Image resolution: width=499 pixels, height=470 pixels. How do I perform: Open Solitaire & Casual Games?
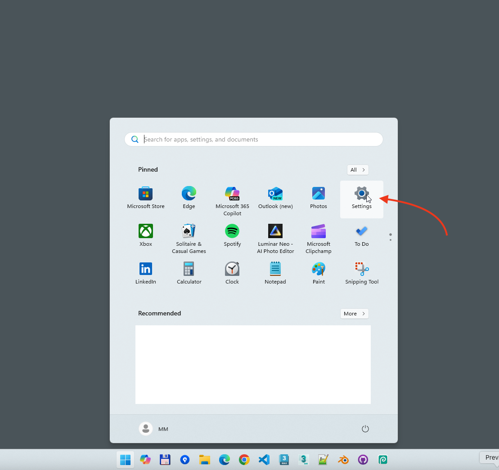point(189,239)
